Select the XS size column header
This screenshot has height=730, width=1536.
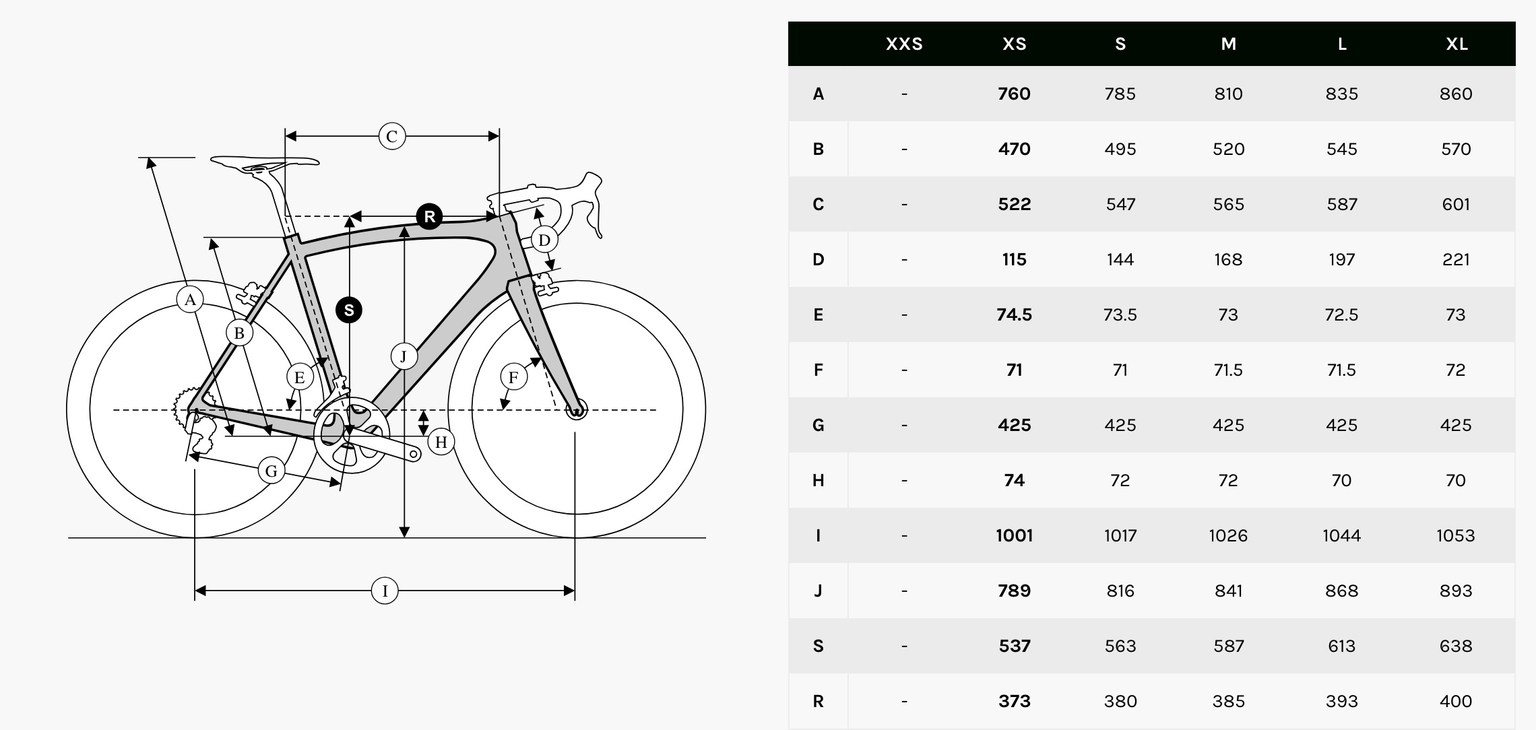point(1014,44)
